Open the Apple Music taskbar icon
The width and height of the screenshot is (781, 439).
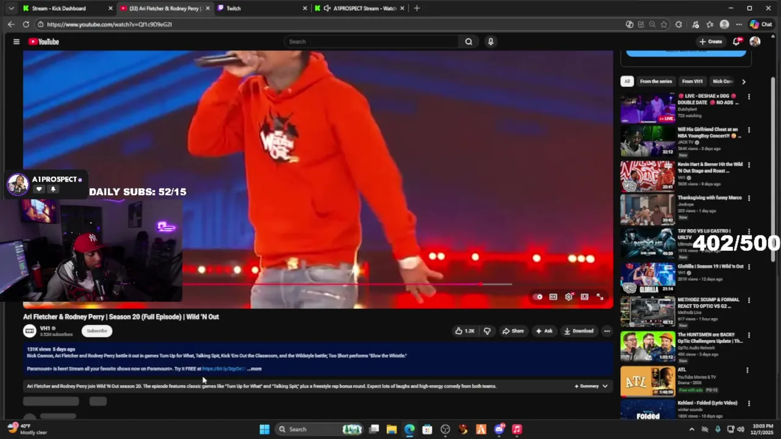[x=517, y=429]
